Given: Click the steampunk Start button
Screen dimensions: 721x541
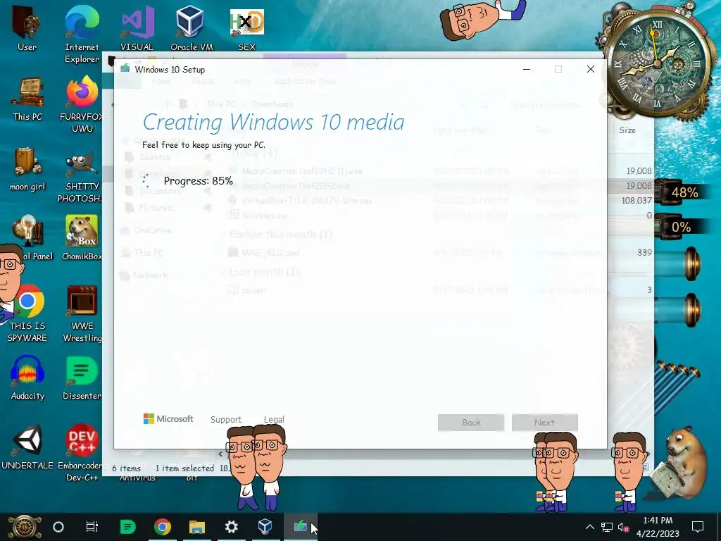Looking at the screenshot, I should [24, 527].
